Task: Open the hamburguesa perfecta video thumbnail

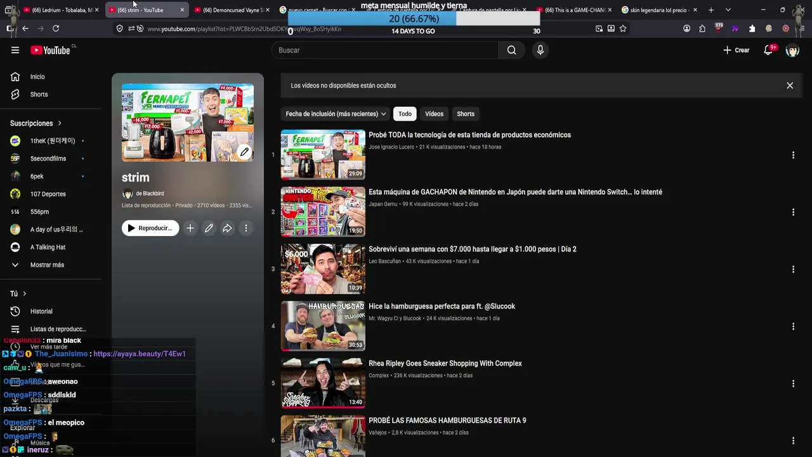Action: click(x=323, y=326)
